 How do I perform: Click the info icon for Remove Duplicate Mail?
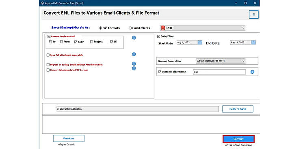coord(134,38)
